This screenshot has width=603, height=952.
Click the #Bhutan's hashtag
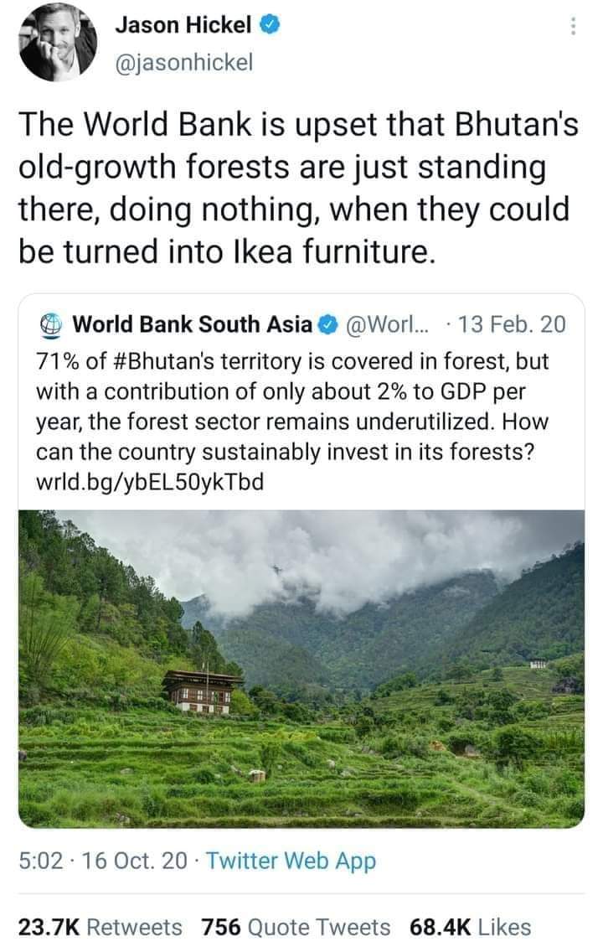[x=182, y=361]
